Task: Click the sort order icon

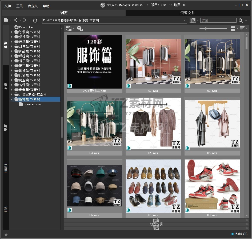Action: [242, 29]
